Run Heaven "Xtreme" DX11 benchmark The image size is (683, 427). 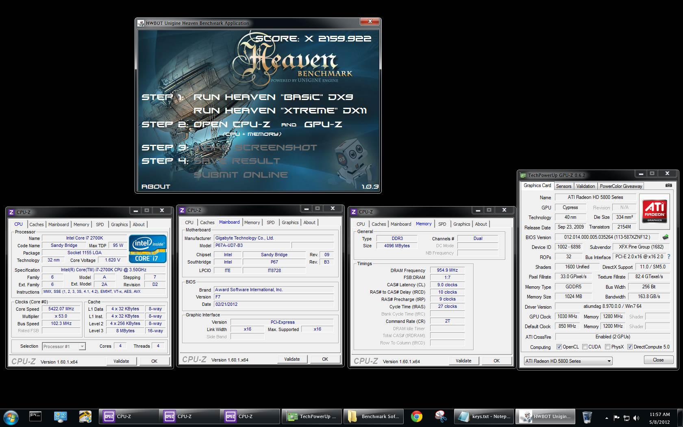(x=280, y=111)
